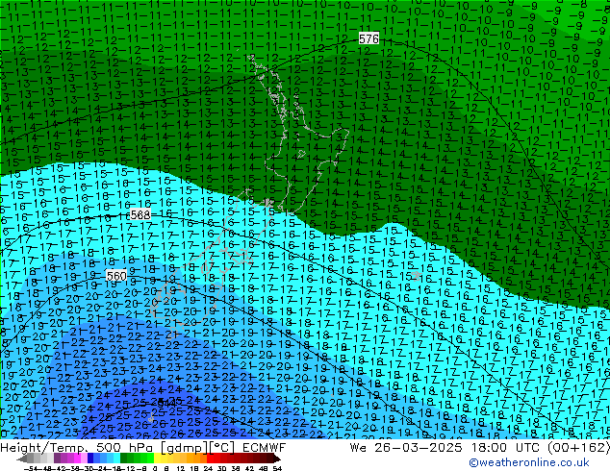Click the '(00+162)' forecast offset text
The image size is (610, 471).
click(578, 448)
